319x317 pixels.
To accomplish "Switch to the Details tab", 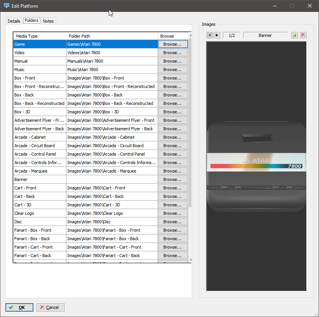I will pos(14,21).
